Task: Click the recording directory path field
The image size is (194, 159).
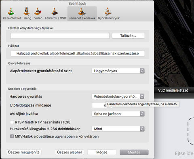Action: pyautogui.click(x=60, y=36)
